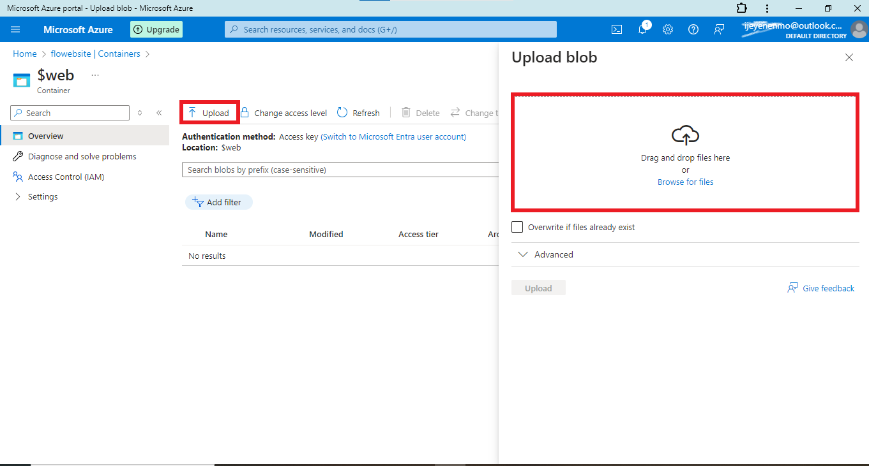Check Overwrite if files already exist
The image size is (869, 466).
tap(517, 227)
